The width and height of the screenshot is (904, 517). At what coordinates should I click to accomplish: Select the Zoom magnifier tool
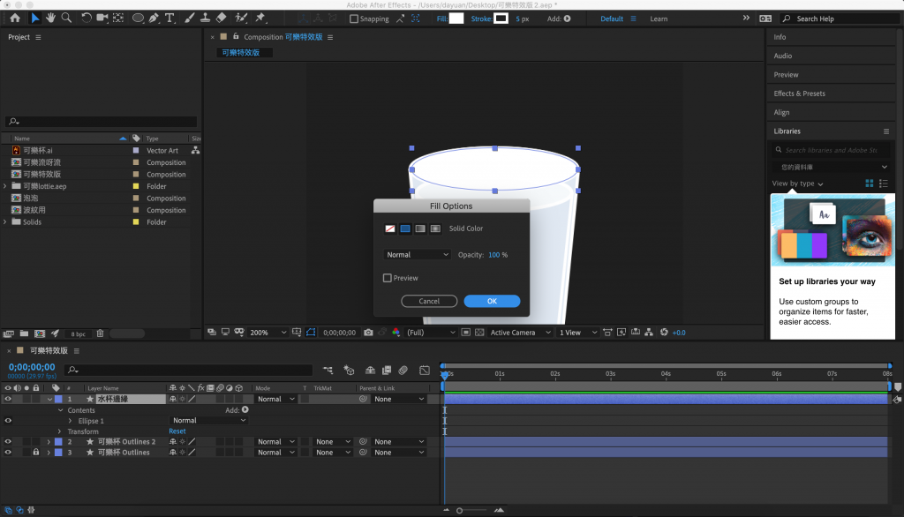(x=67, y=18)
